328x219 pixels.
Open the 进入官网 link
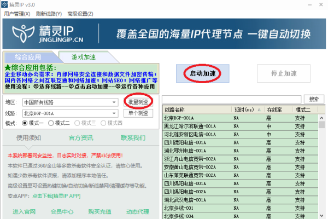click(24, 212)
